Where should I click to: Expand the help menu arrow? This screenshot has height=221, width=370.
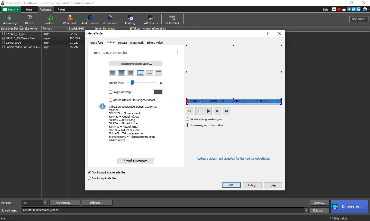click(368, 9)
